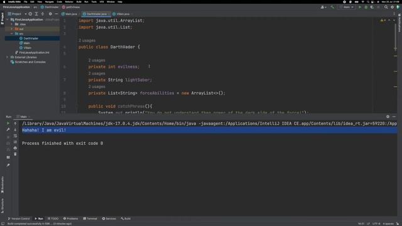Collapse the src folder node
Screen dimensions: 402x226
(x=11, y=33)
